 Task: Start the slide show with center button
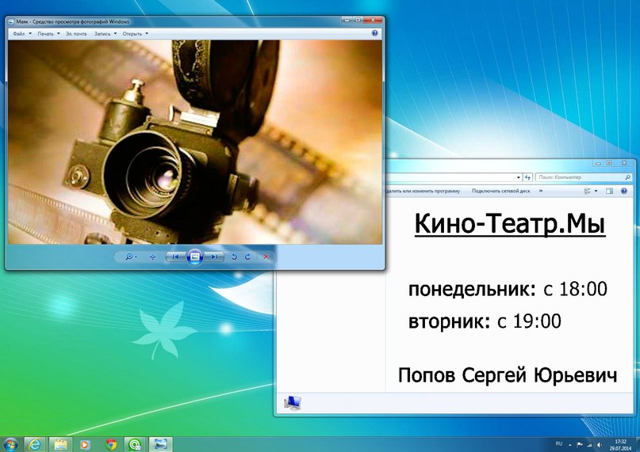[194, 256]
